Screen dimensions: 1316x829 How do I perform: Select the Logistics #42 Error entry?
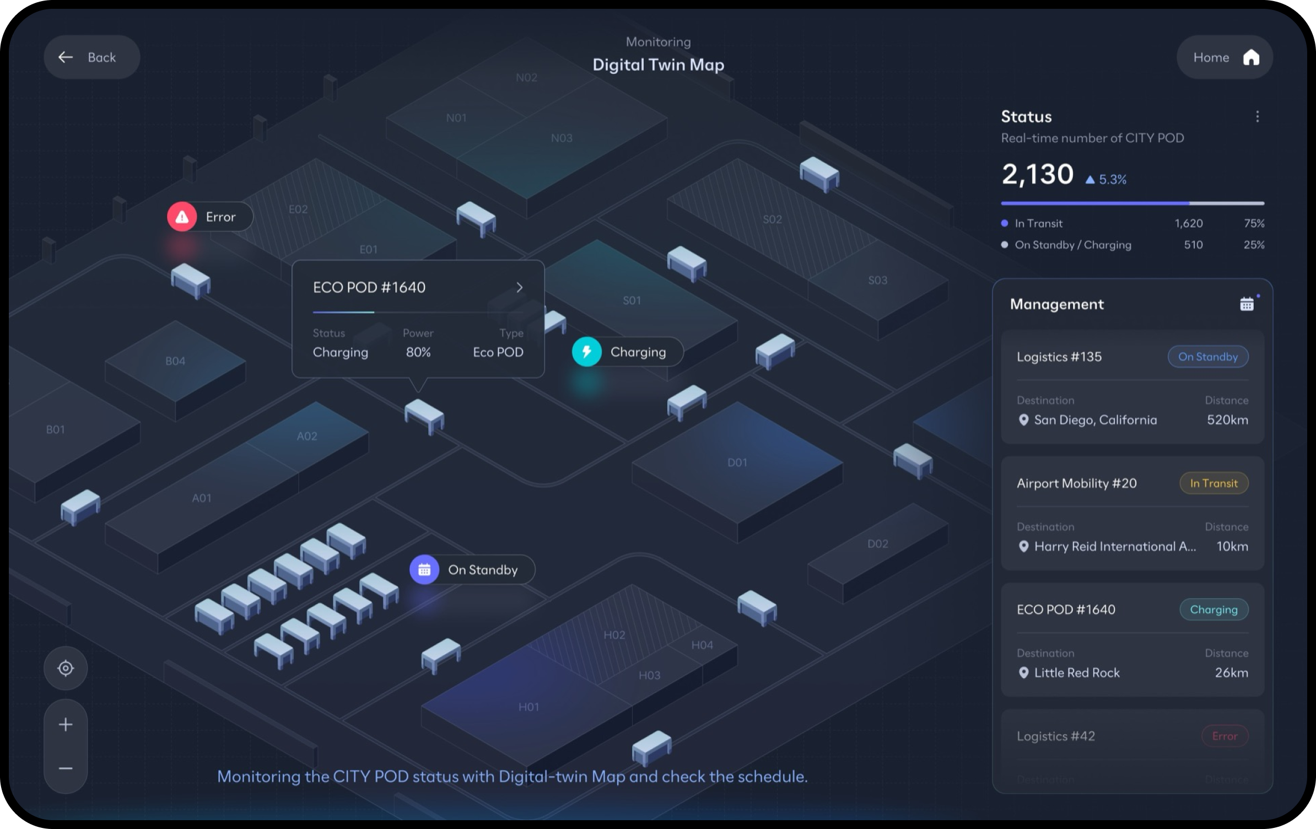(x=1055, y=736)
